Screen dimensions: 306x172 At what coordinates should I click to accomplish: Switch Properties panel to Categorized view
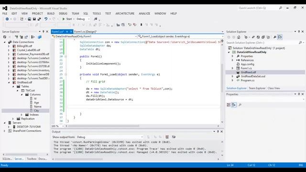point(229,105)
